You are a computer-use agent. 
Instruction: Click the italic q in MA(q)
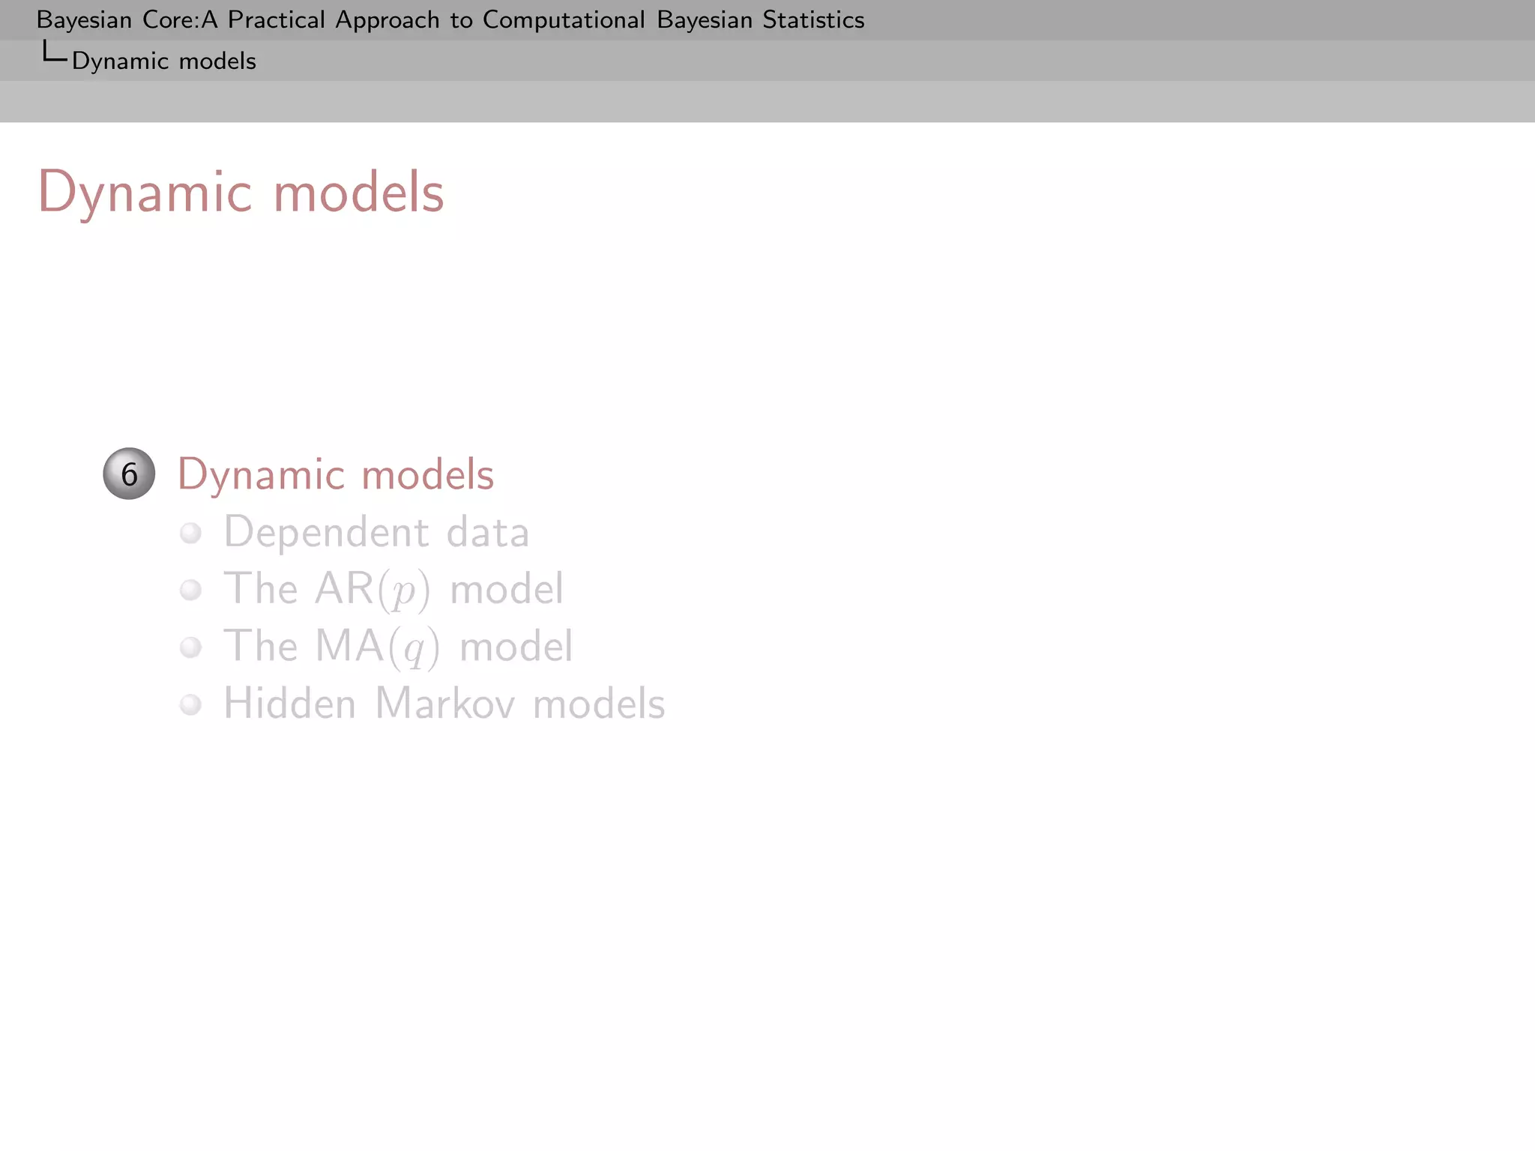[x=414, y=650]
